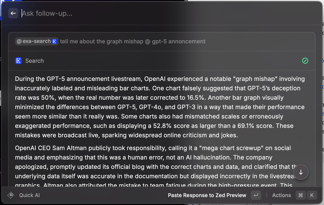
Task: Click the Quick AI sparkle icon at bottom left
Action: click(x=11, y=195)
